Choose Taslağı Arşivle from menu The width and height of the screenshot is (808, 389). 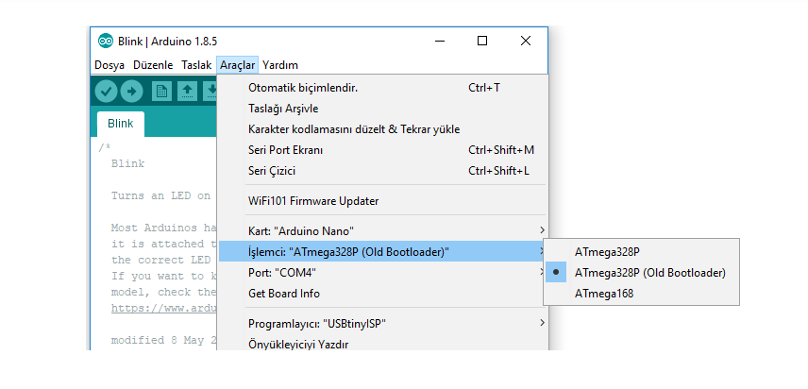coord(382,109)
